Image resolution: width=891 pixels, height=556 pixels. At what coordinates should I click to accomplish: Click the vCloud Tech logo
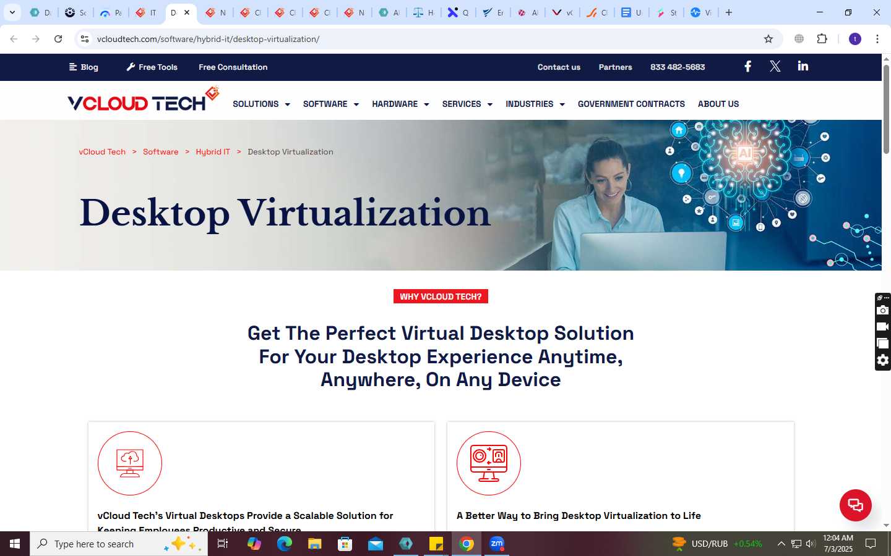pyautogui.click(x=143, y=99)
